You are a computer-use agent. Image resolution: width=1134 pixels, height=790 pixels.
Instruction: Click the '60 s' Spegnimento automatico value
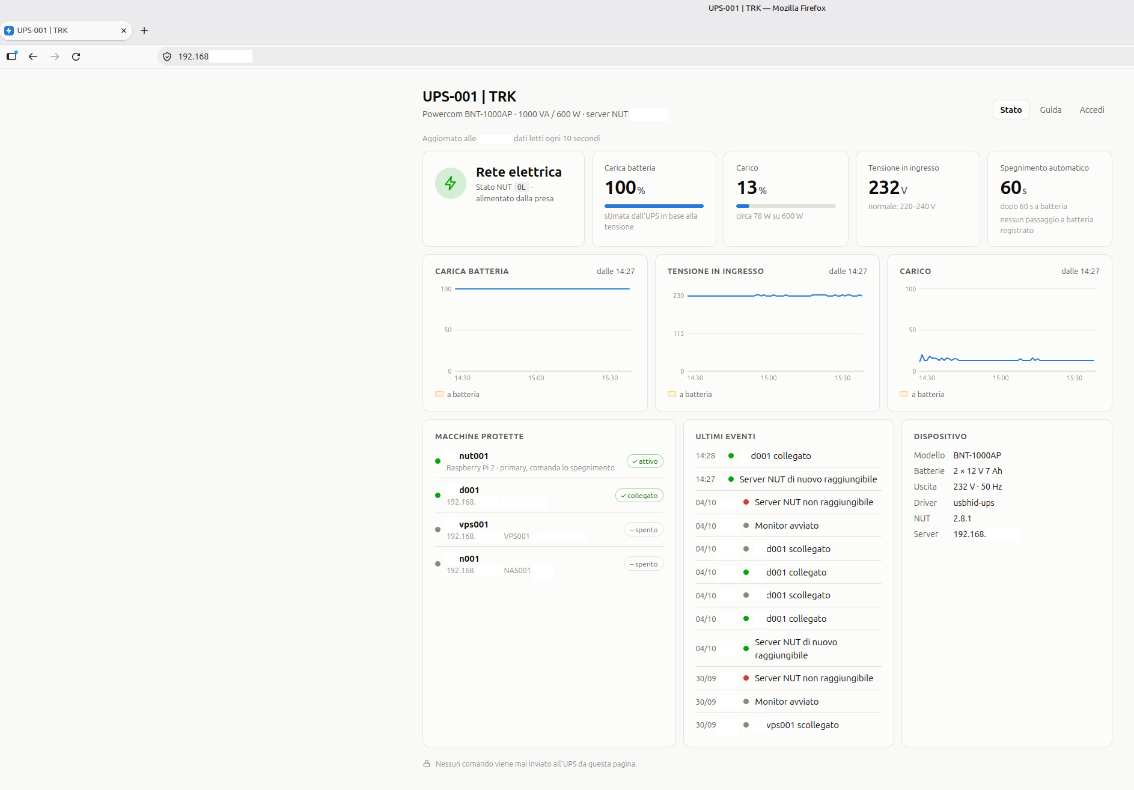(1013, 188)
